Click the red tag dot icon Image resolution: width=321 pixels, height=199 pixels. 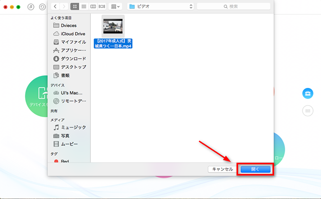(x=56, y=161)
